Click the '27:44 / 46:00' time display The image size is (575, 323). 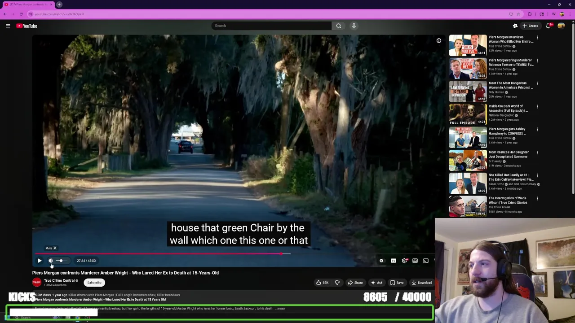click(x=86, y=261)
